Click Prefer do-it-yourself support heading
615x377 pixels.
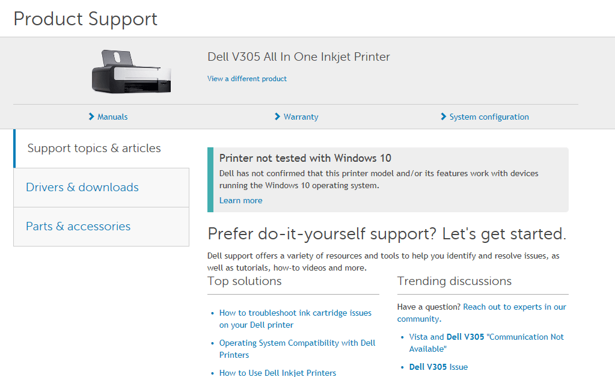click(x=387, y=234)
